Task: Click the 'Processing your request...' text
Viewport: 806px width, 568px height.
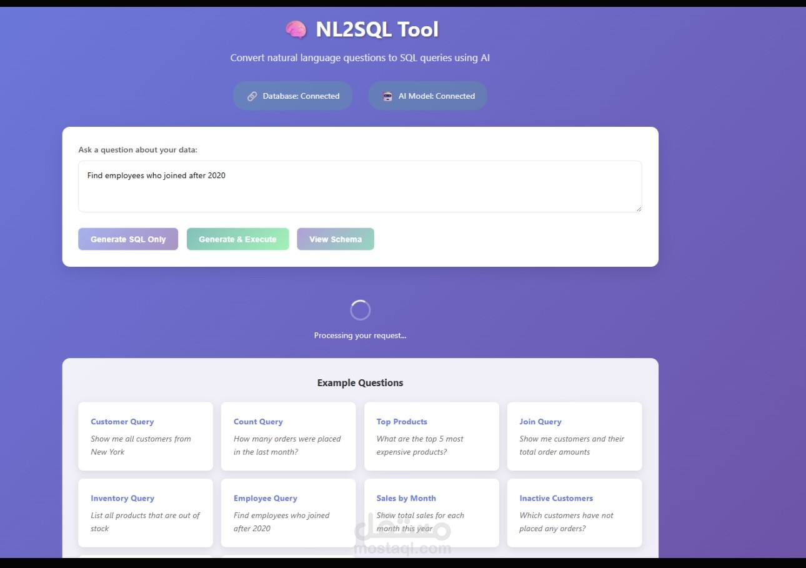Action: coord(360,336)
